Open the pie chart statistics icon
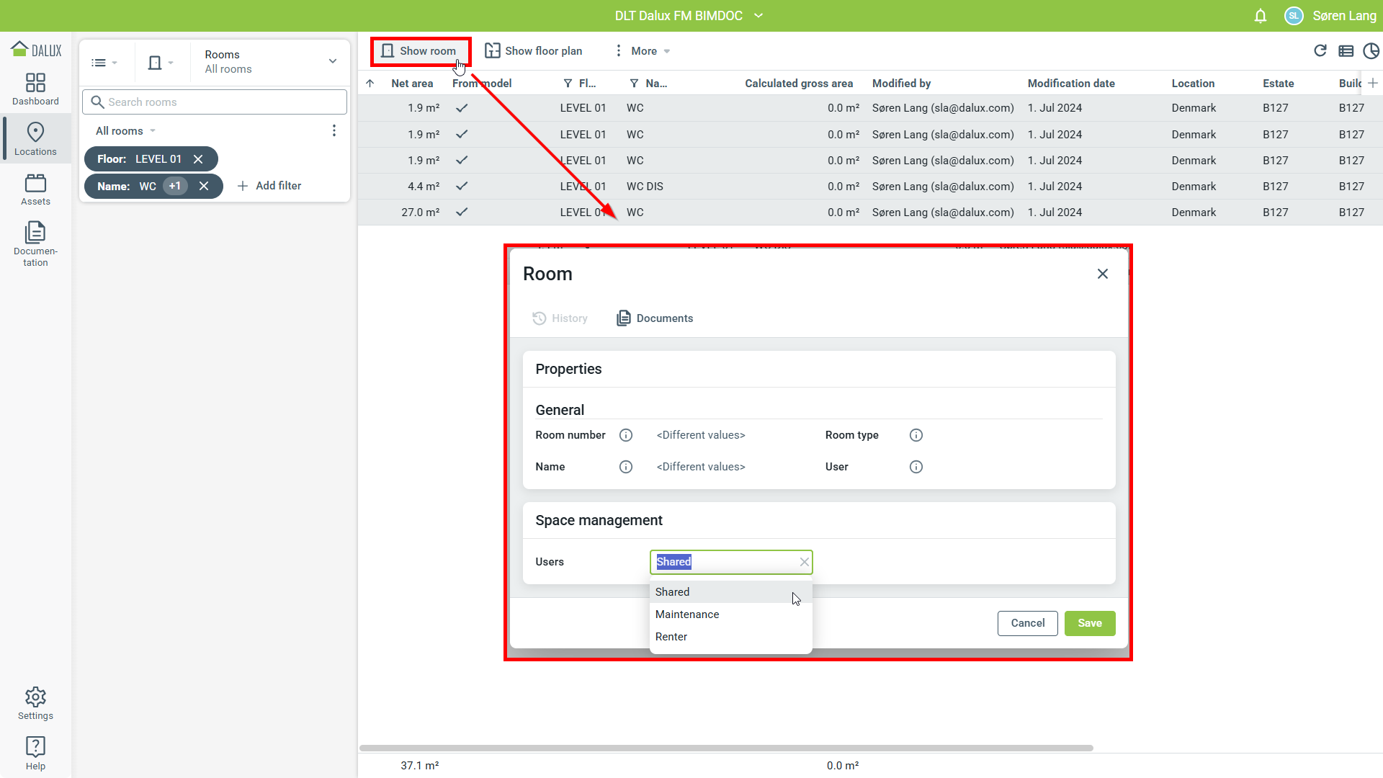Screen dimensions: 1383x778 click(x=1371, y=50)
